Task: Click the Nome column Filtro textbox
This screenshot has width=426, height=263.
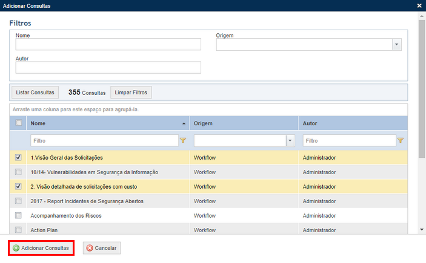Action: (x=104, y=141)
